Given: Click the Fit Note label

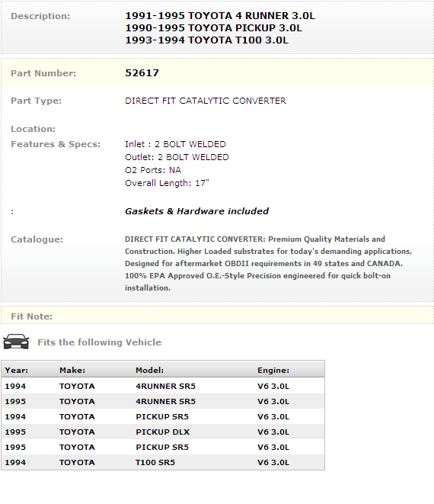Looking at the screenshot, I should coord(32,316).
